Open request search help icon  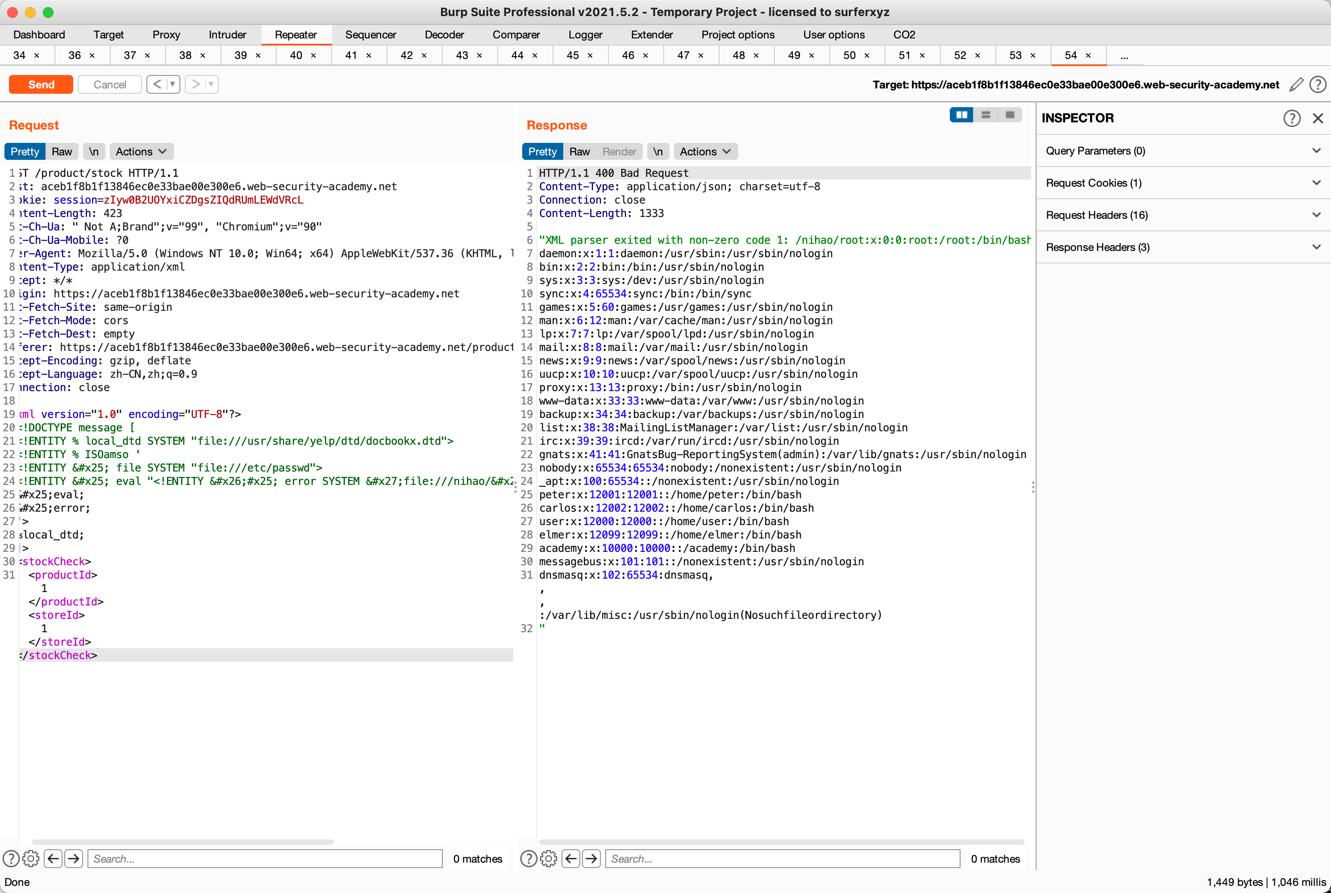click(11, 858)
